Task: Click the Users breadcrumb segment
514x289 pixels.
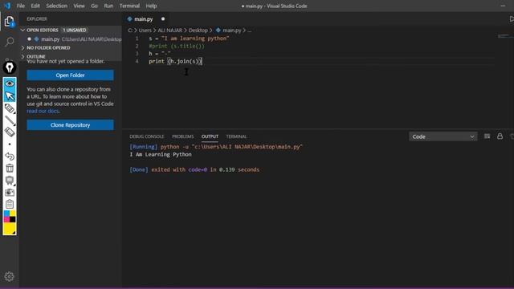Action: point(145,31)
